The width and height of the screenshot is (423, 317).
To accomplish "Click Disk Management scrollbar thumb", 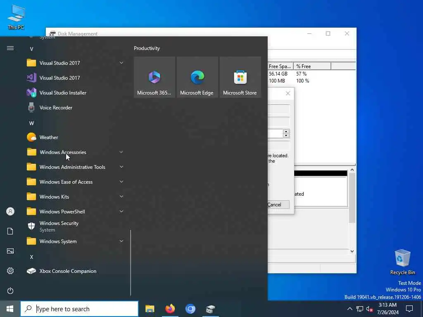I will [352, 198].
